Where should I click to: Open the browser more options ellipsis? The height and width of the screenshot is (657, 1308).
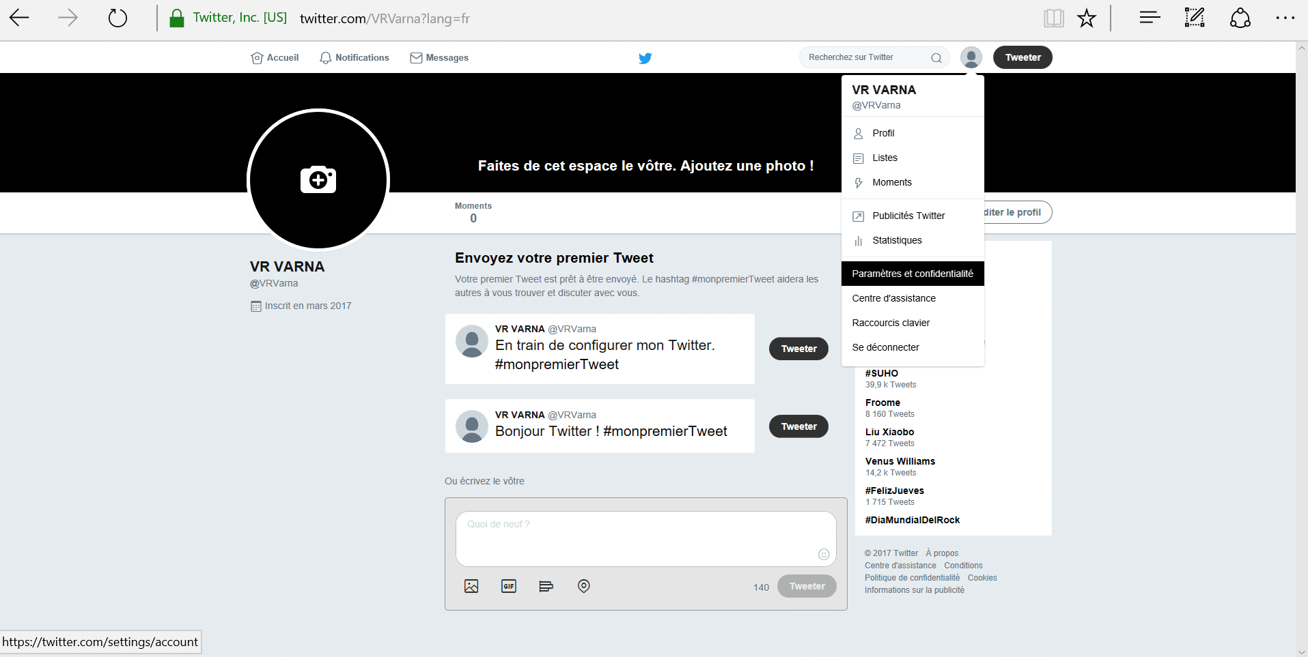coord(1285,18)
